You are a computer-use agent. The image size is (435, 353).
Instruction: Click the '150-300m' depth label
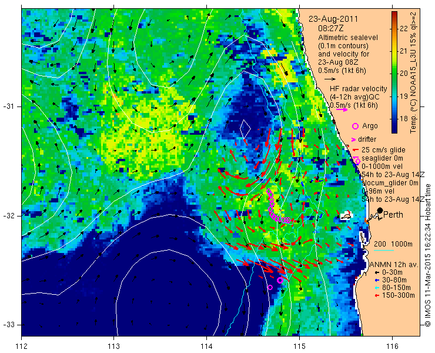point(399,295)
